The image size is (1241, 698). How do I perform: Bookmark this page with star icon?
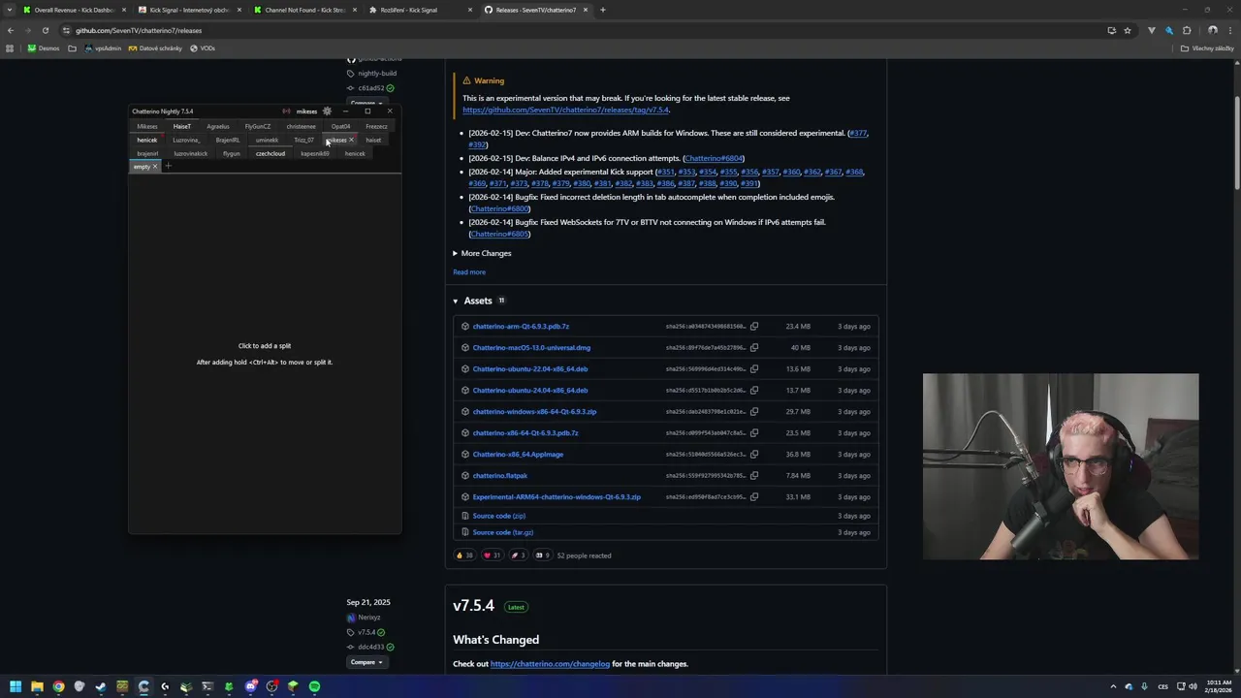click(1128, 30)
